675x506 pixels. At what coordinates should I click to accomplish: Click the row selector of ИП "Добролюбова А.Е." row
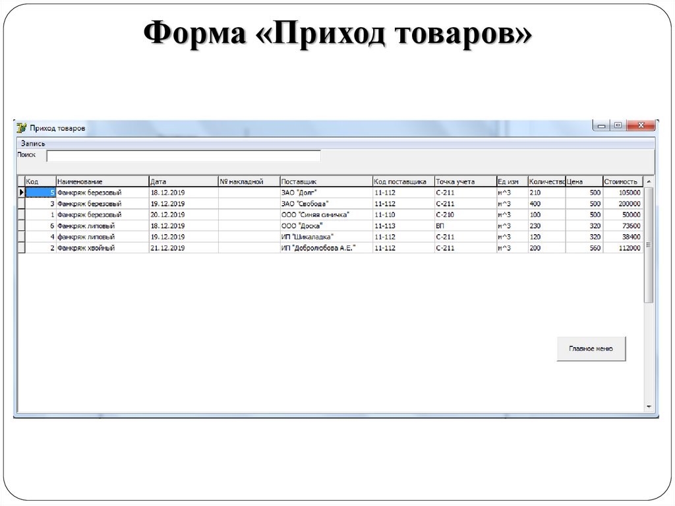21,248
